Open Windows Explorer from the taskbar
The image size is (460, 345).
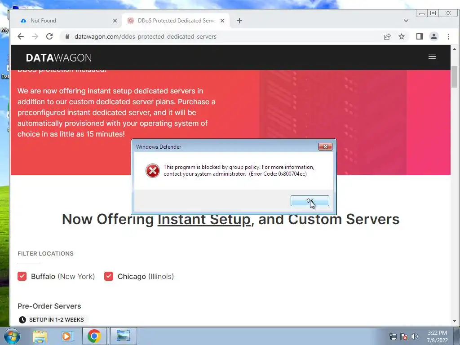[40, 336]
